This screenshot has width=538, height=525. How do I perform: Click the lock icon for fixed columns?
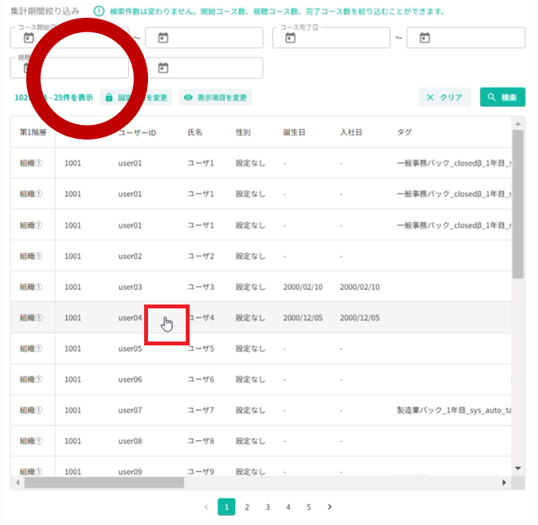pos(109,97)
